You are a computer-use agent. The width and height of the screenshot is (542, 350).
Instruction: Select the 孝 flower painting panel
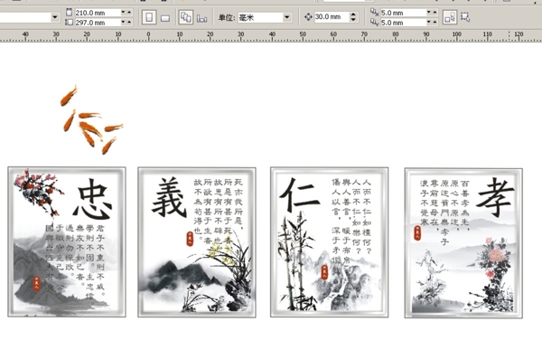[463, 242]
